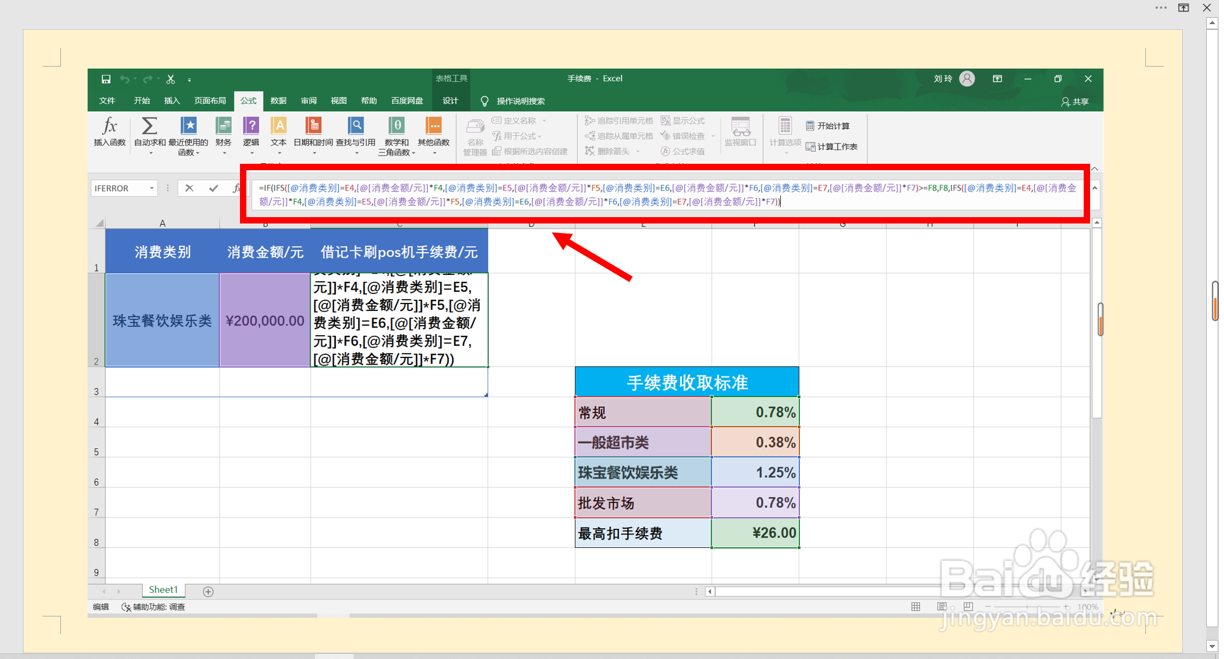Click the Ribbon Display Options icon
The image size is (1224, 659).
click(997, 79)
